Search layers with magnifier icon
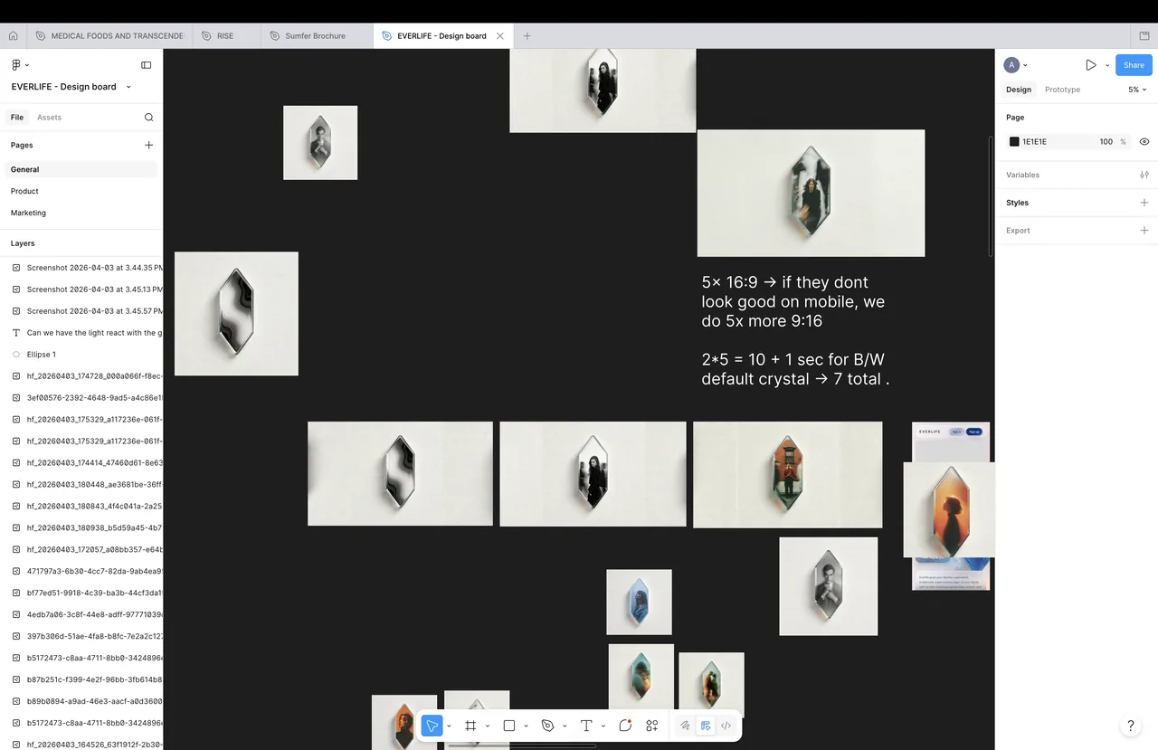 tap(149, 118)
